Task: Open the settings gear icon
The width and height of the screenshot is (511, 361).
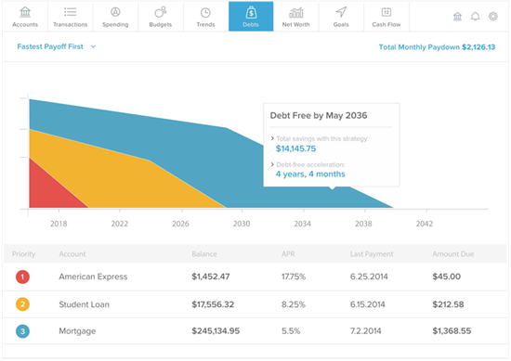Action: 492,17
